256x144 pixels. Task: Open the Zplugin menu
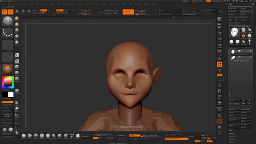(x=147, y=4)
